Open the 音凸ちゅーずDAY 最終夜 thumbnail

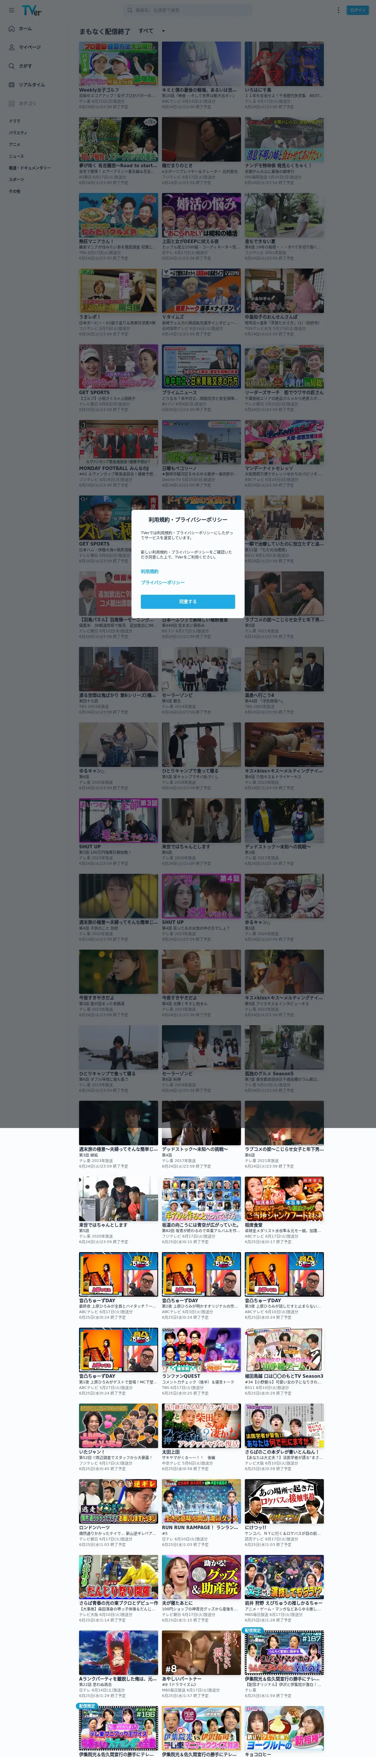[x=119, y=1275]
